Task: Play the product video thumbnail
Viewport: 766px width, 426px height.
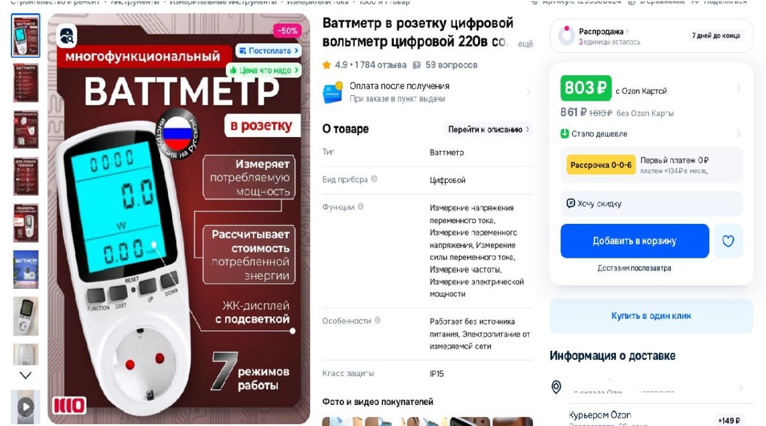Action: click(x=26, y=407)
